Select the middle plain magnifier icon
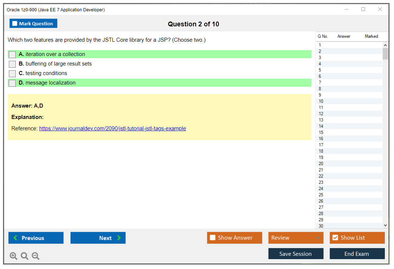 [x=24, y=256]
